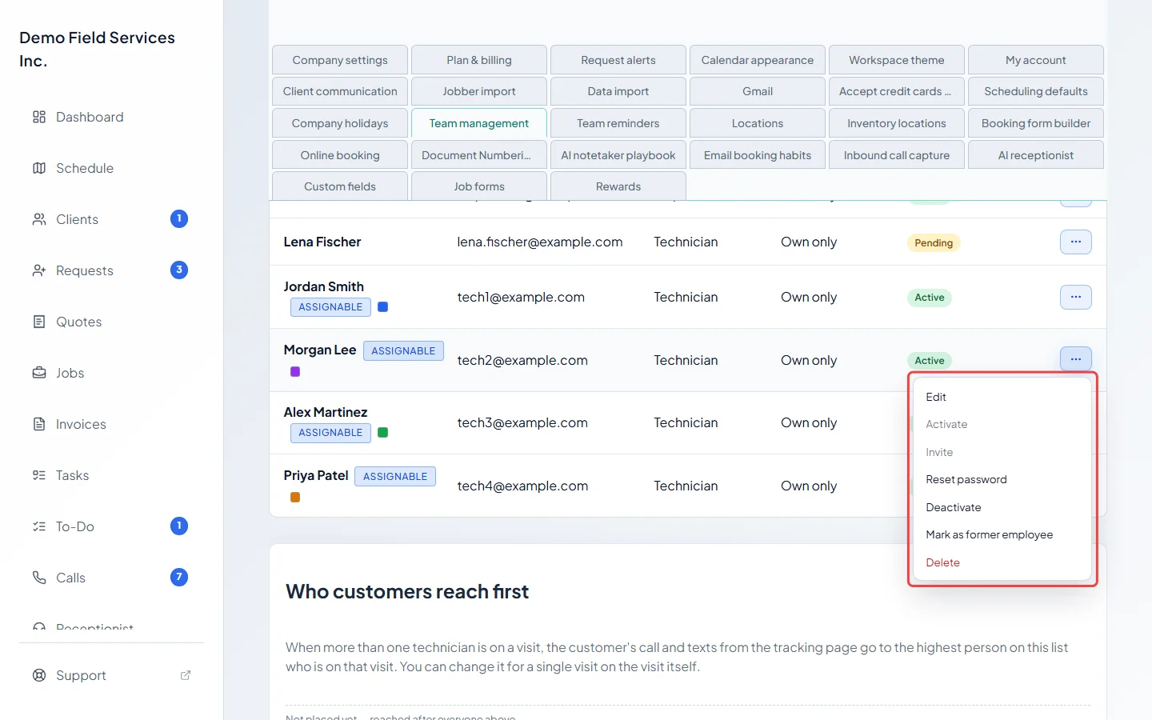
Task: Click the To-Do checklist icon
Action: (39, 526)
